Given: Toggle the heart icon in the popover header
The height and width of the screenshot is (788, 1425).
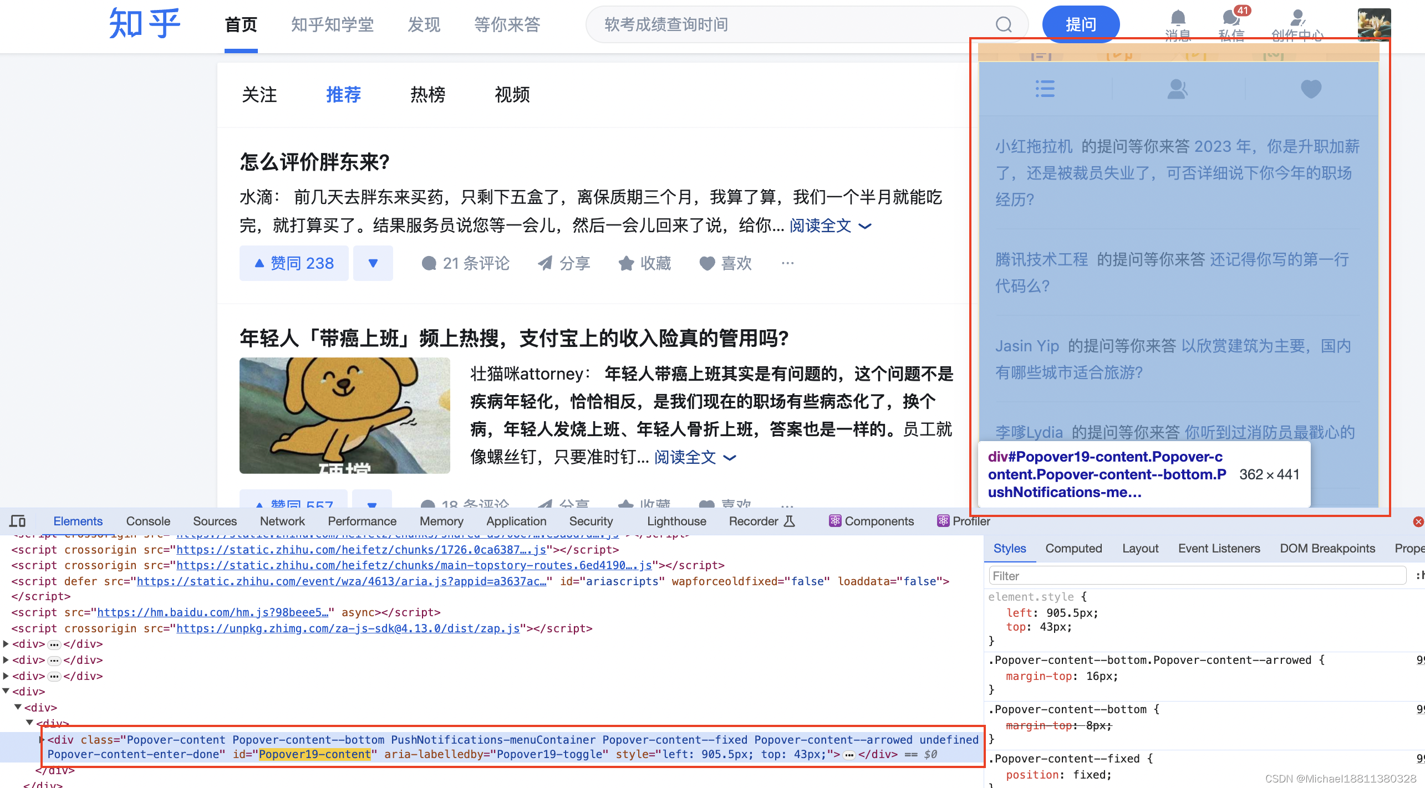Looking at the screenshot, I should click(x=1311, y=89).
